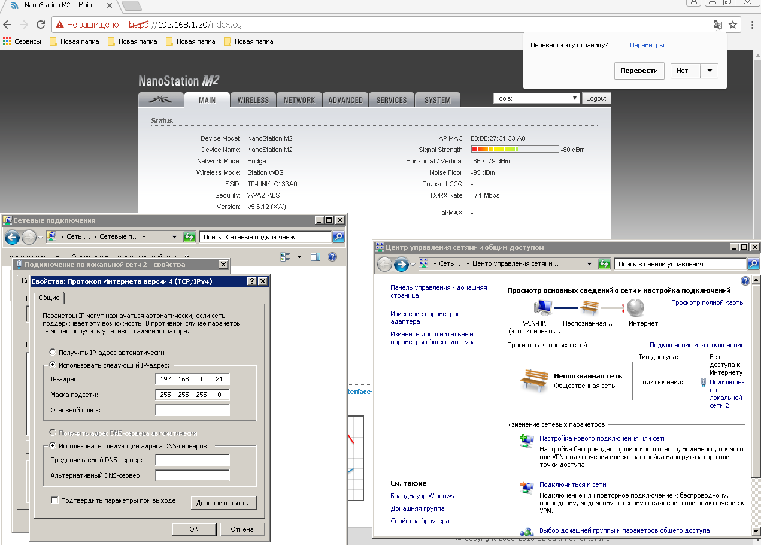Click the Основной шлюз field
The image size is (761, 546).
[x=192, y=410]
